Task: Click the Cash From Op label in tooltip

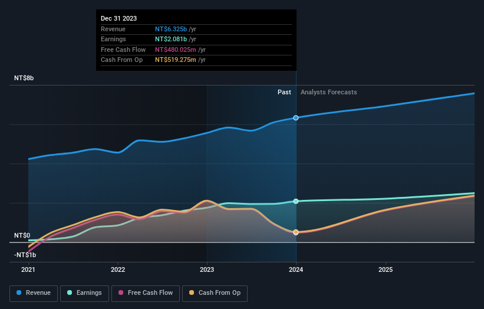Action: (x=121, y=60)
